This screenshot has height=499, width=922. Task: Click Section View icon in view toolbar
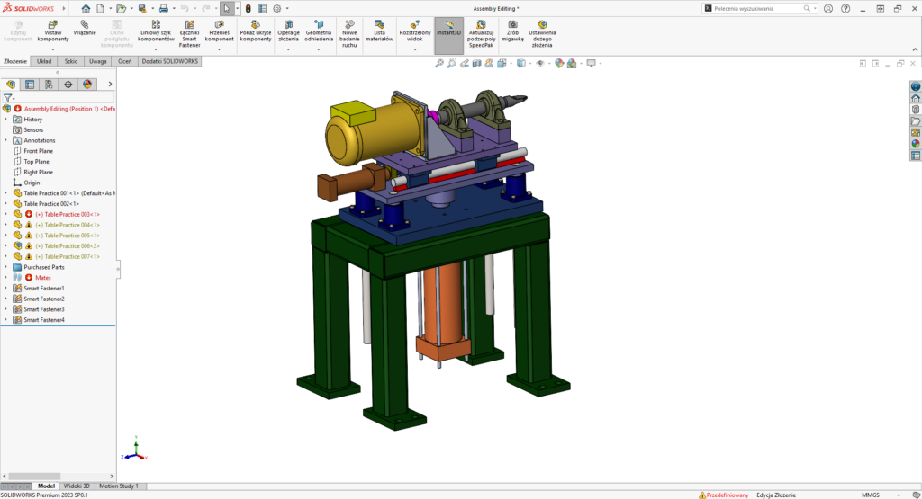pos(477,64)
